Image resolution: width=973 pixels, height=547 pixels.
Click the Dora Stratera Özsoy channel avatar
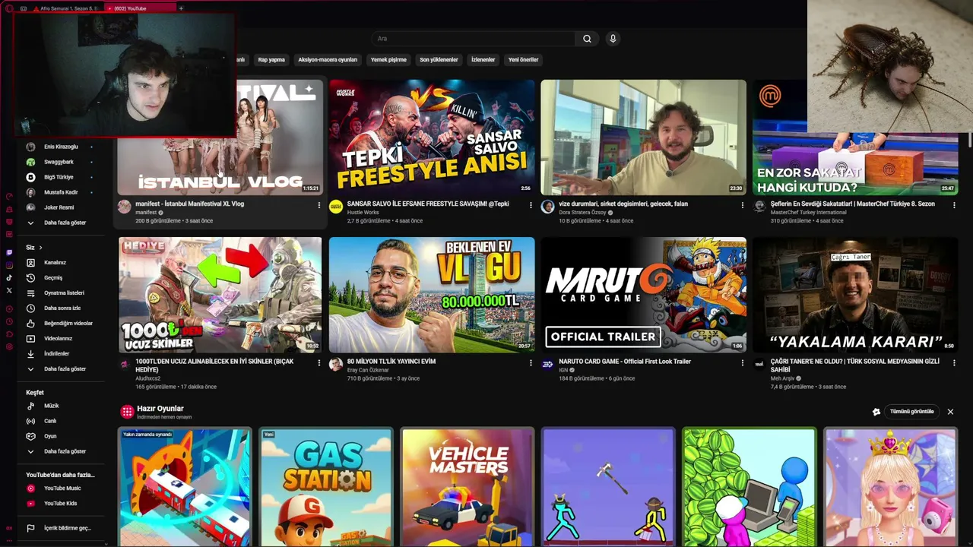click(547, 207)
